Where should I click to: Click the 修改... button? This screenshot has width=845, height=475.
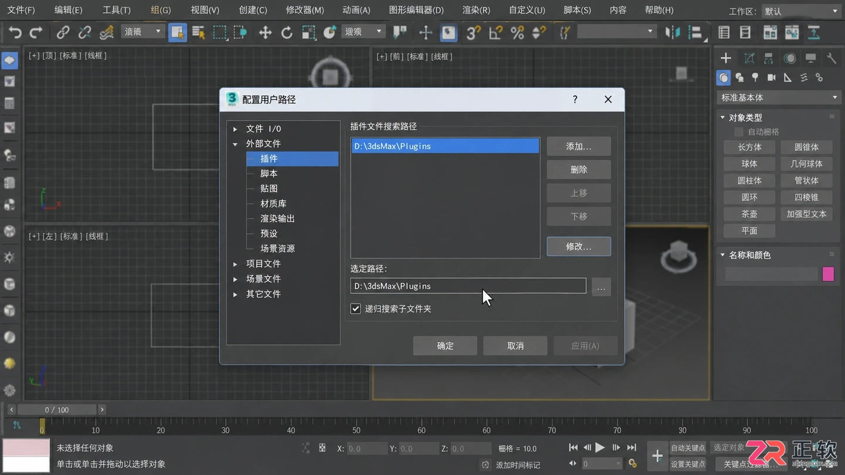(x=579, y=246)
